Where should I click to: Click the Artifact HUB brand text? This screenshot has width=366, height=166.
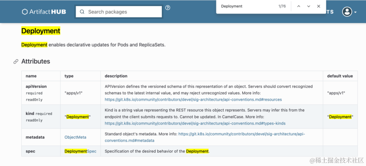[48, 12]
